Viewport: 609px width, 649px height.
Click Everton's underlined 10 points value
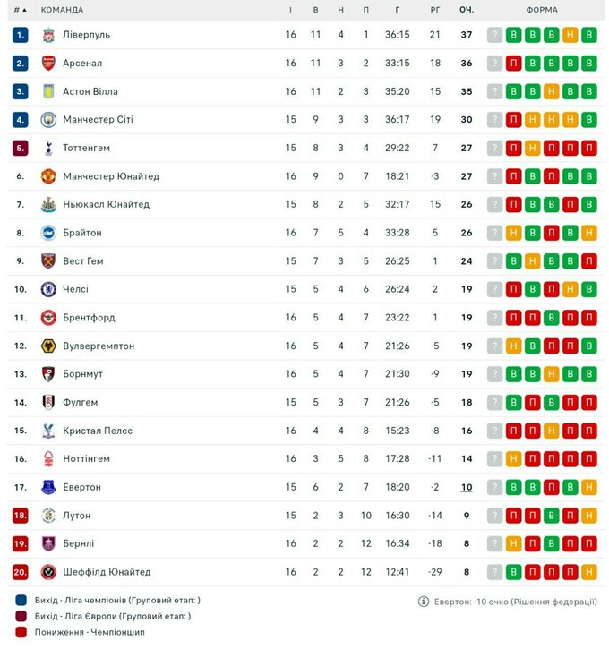point(467,487)
